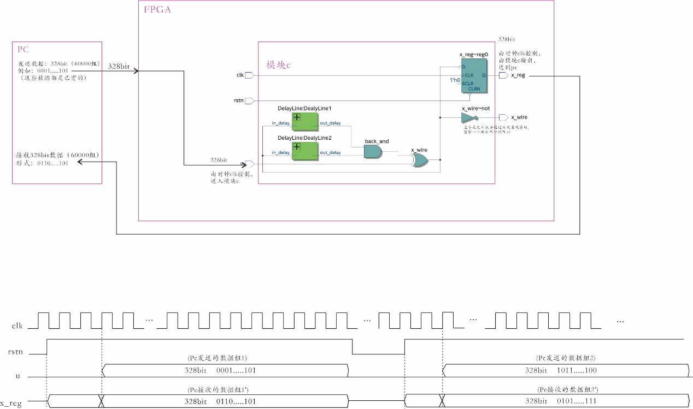Click the 328bit 0101.....111 waveform value
Screen dimensions: 693x409
[x=561, y=401]
